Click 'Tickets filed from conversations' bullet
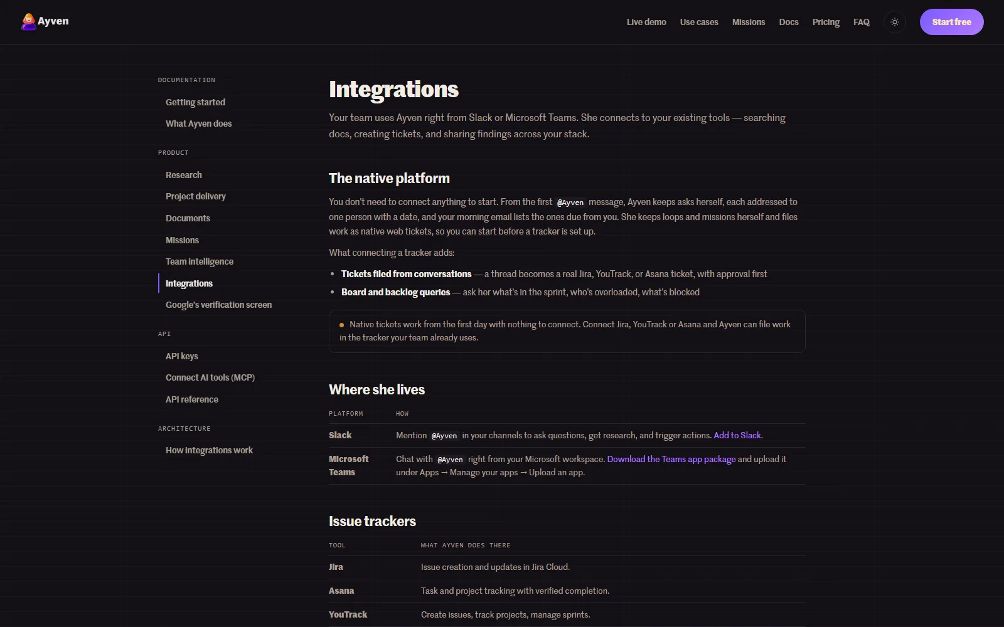Viewport: 1004px width, 627px height. 406,274
